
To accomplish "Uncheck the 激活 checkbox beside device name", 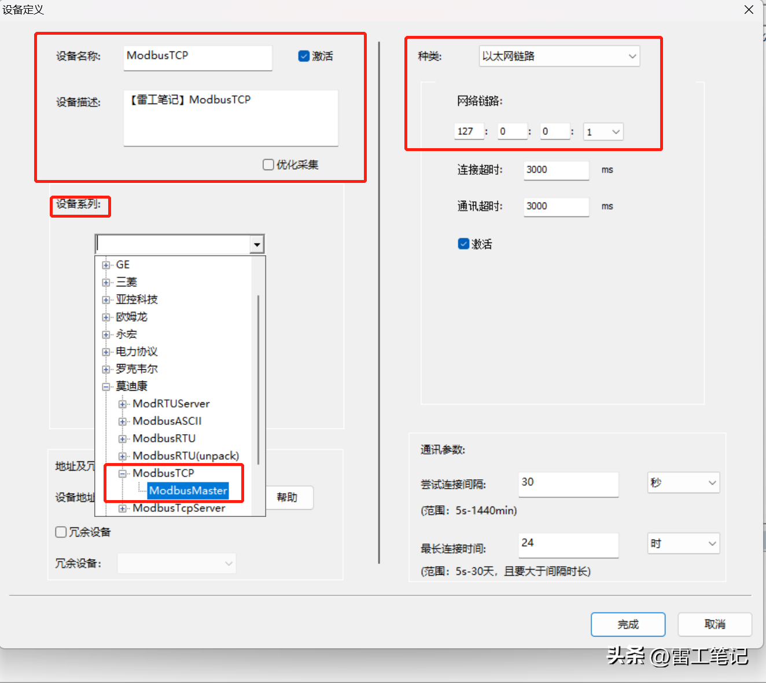I will click(304, 56).
